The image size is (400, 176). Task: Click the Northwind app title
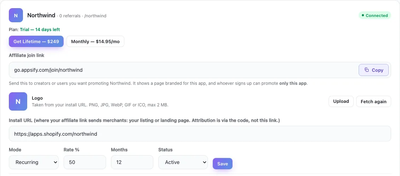click(x=41, y=15)
